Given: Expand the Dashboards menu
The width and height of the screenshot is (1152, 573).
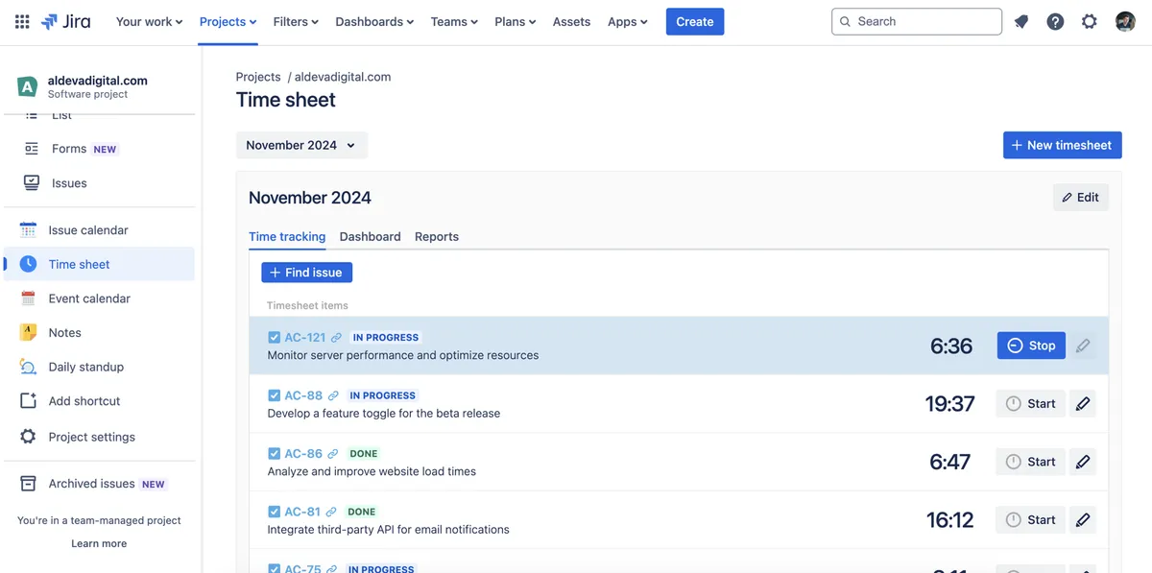Looking at the screenshot, I should (x=374, y=21).
